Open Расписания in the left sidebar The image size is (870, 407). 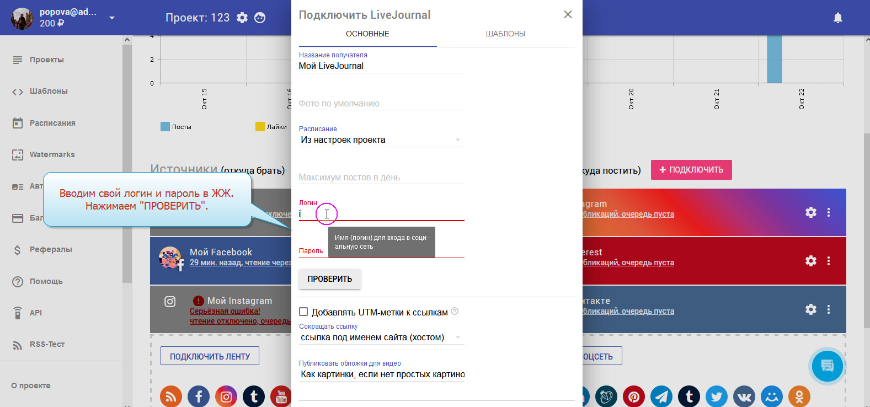[x=52, y=123]
